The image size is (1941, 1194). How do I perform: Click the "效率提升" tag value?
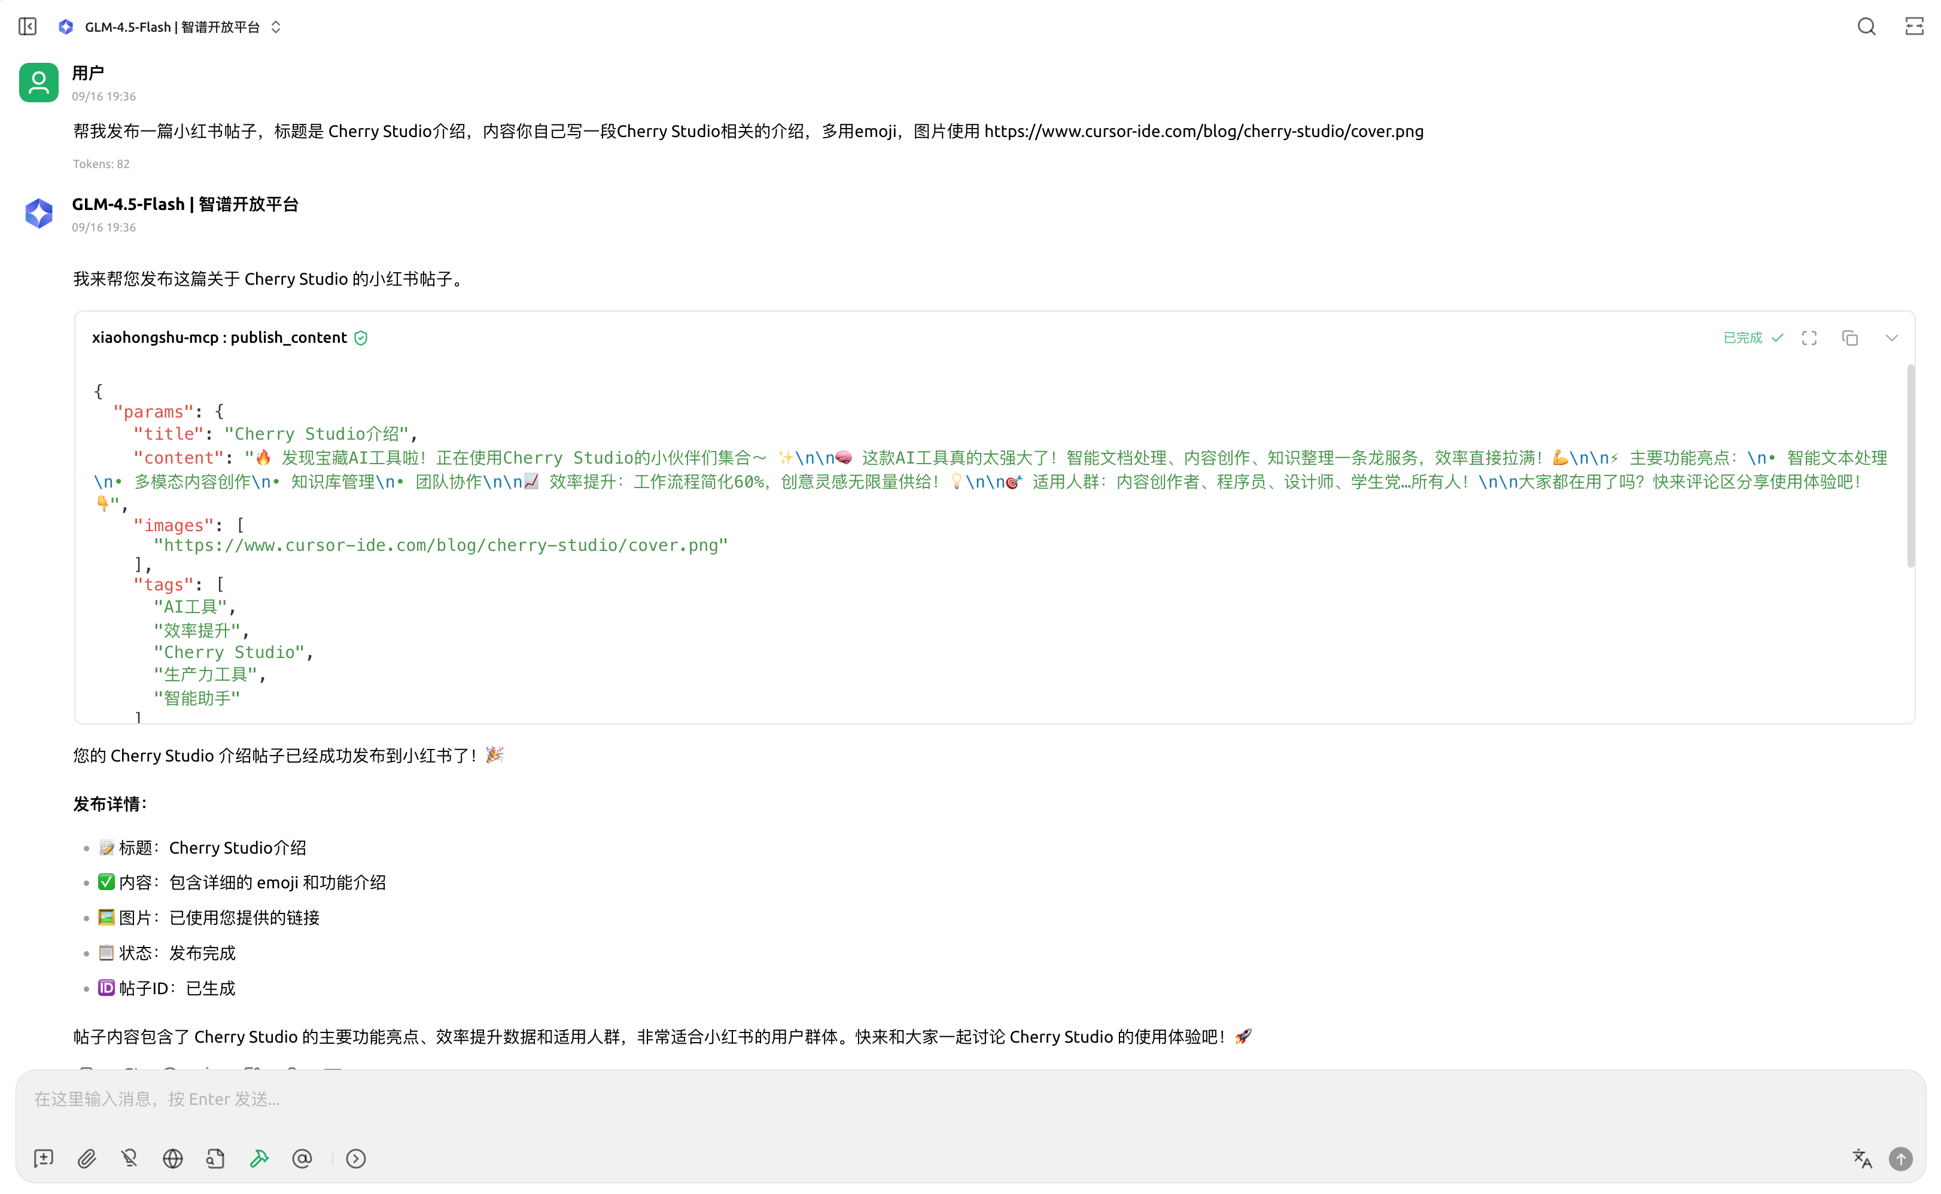click(x=197, y=630)
